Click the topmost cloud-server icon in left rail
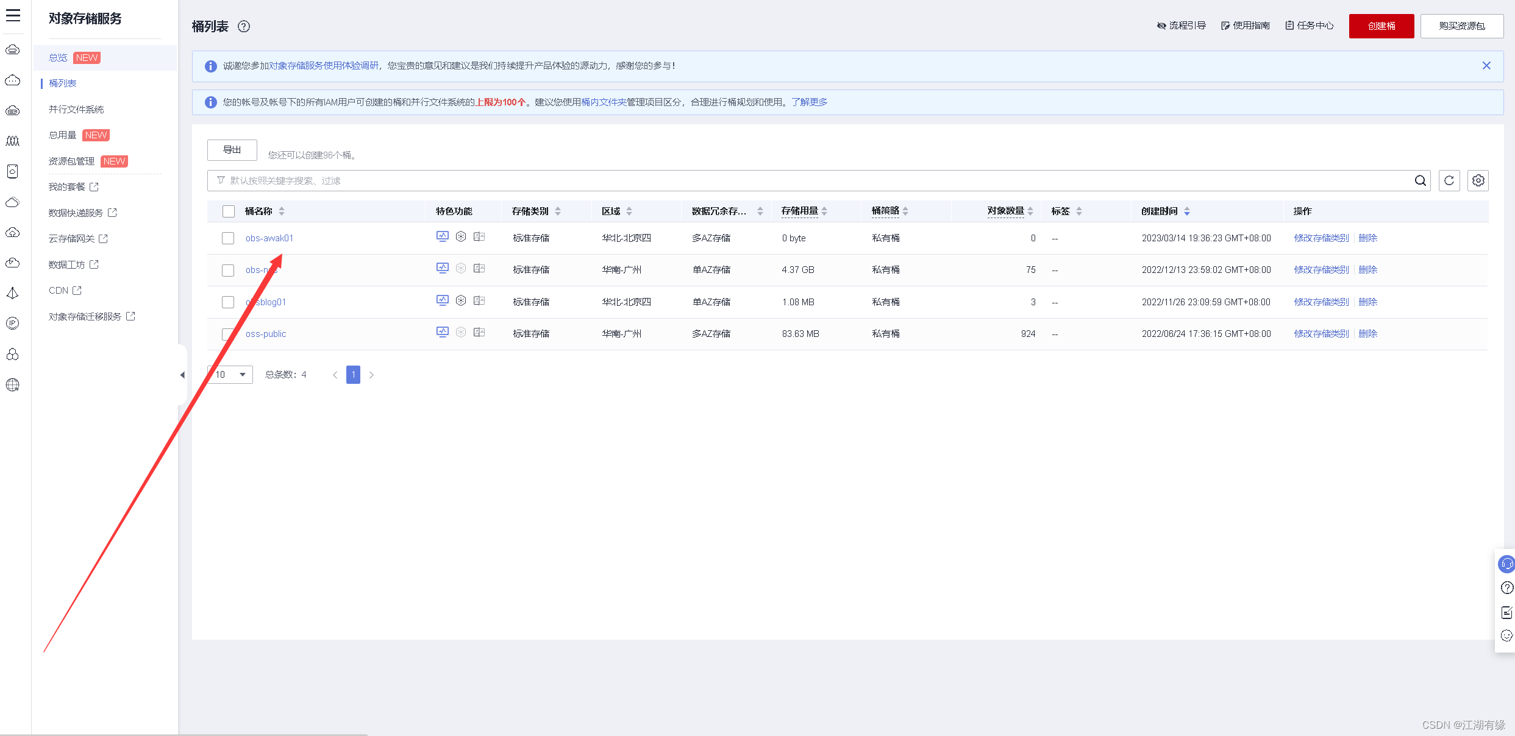Image resolution: width=1515 pixels, height=736 pixels. (13, 50)
